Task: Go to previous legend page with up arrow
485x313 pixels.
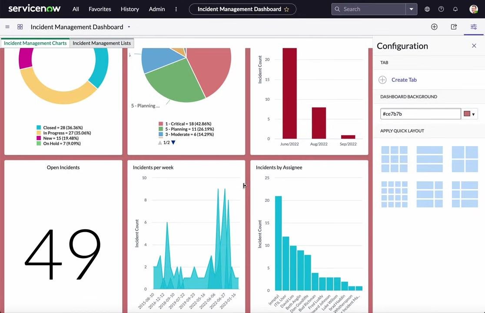Action: pos(160,143)
